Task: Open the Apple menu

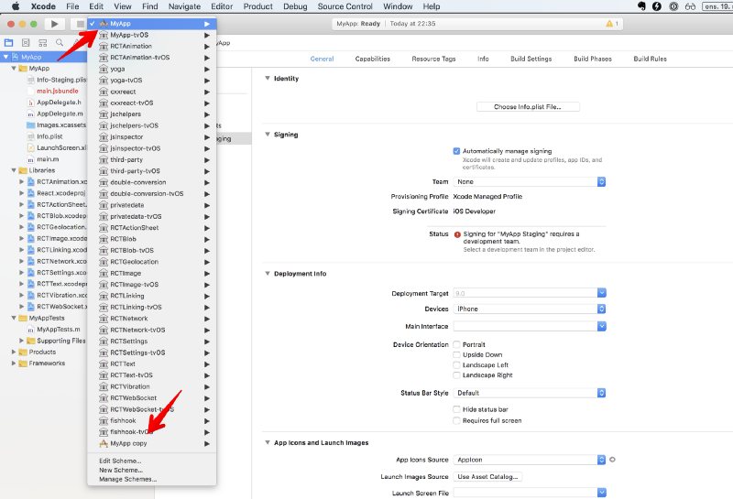Action: (x=16, y=6)
